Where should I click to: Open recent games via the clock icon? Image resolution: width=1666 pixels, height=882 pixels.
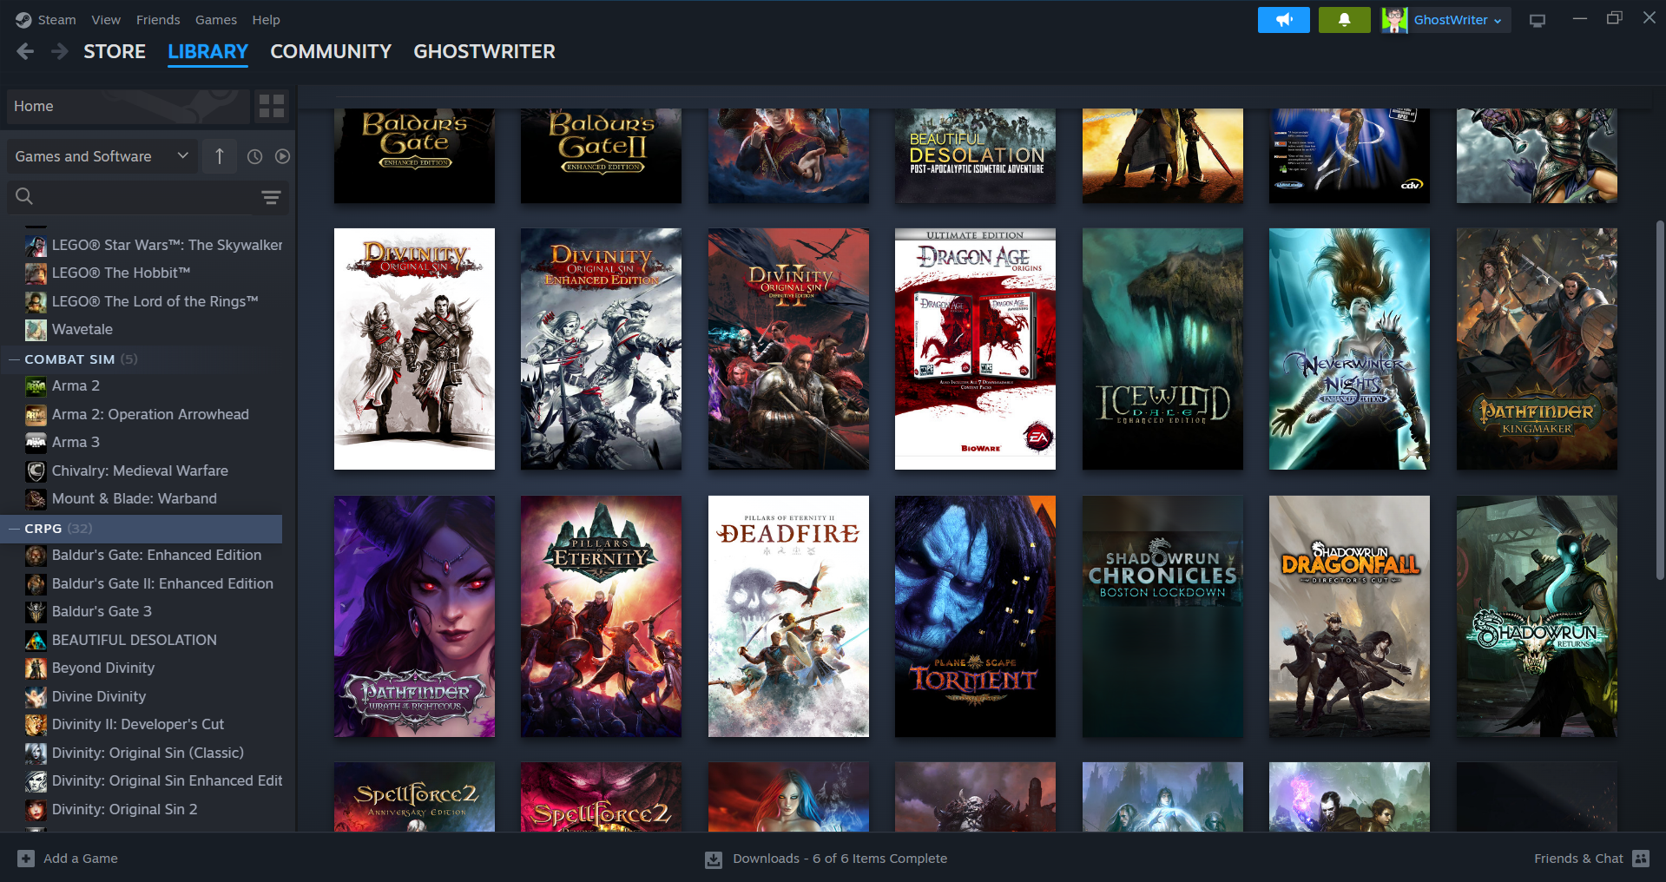click(x=254, y=156)
